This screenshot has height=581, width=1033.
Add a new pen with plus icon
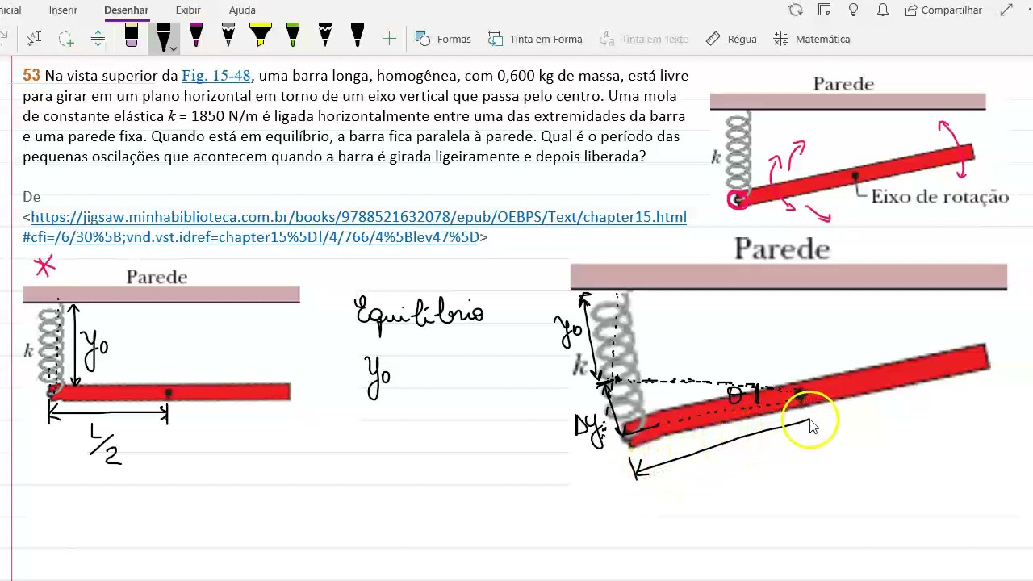(x=389, y=39)
